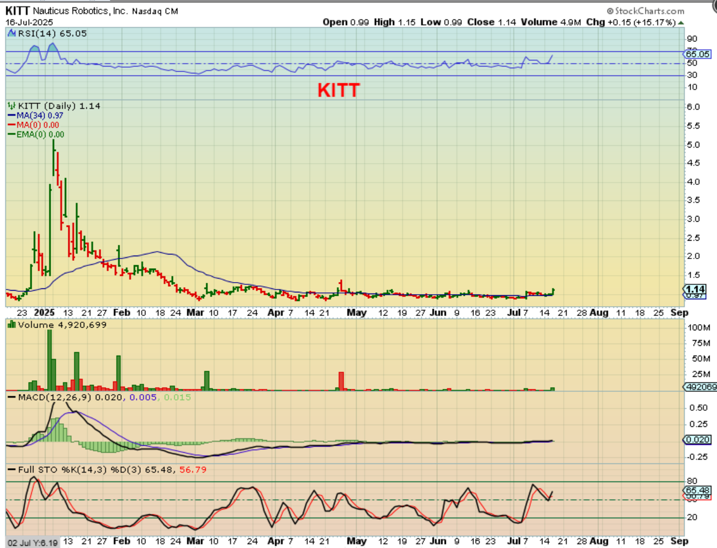Click the 16-Jul-2025 date label
This screenshot has height=548, width=717.
tap(29, 22)
